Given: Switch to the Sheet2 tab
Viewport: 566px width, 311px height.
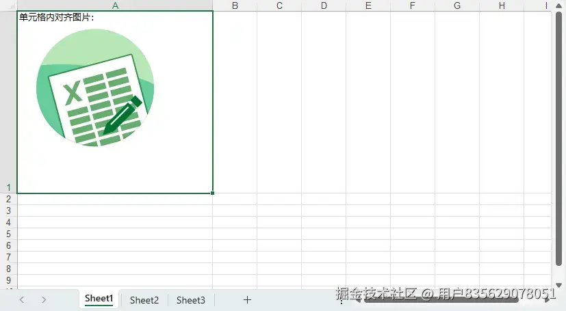Looking at the screenshot, I should coord(144,300).
